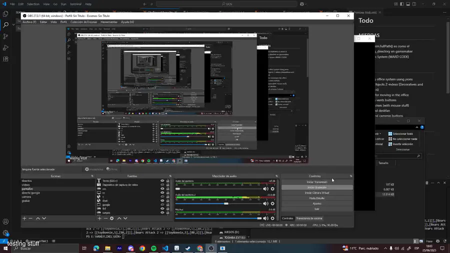Toggle visibility of chat source

162,201
